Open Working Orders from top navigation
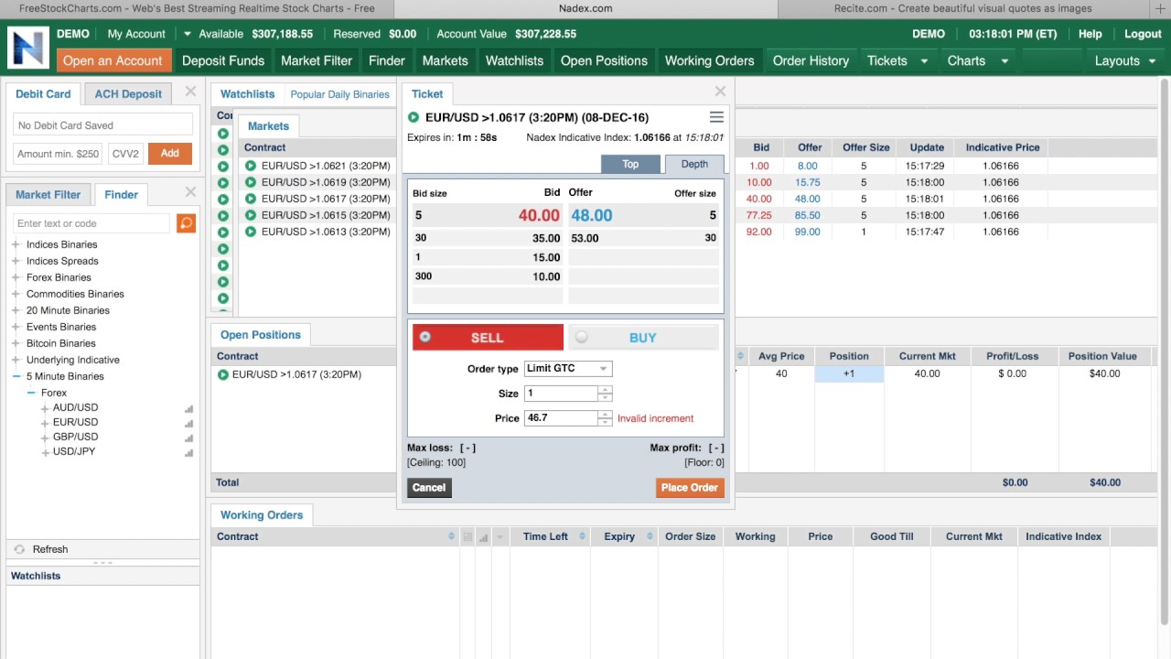 pyautogui.click(x=710, y=60)
